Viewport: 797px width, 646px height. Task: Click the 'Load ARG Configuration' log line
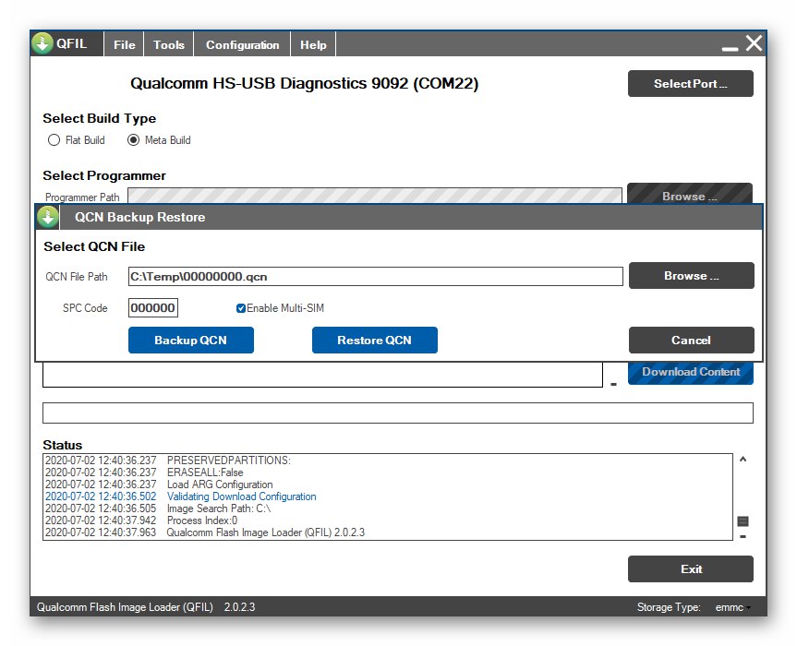coord(220,484)
